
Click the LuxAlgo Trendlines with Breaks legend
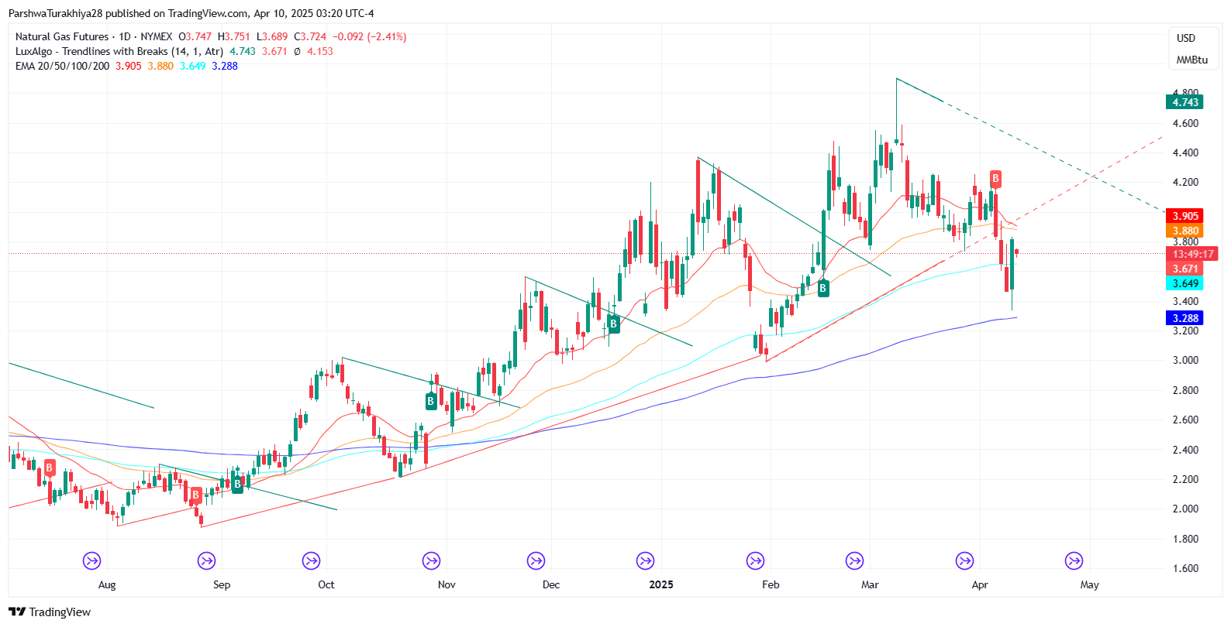119,51
